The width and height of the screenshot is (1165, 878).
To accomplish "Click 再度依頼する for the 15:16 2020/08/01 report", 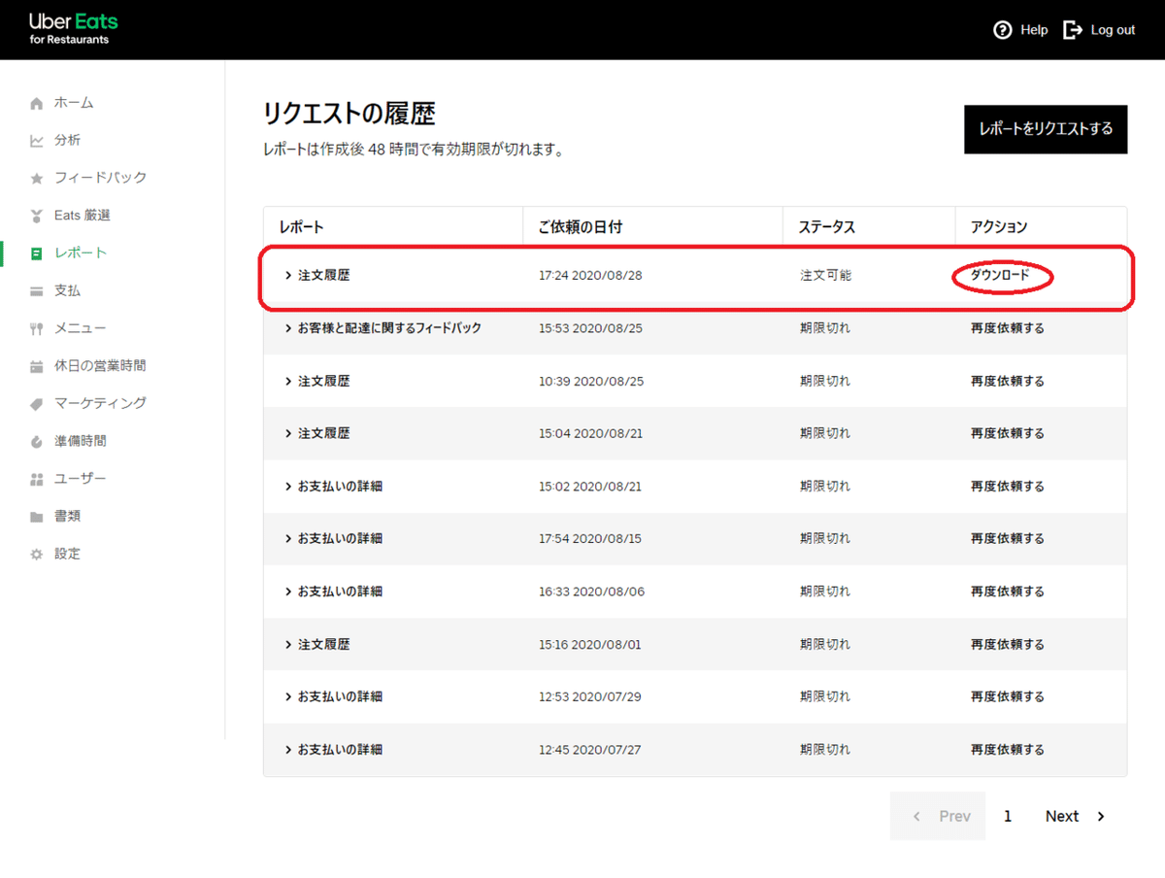I will tap(1008, 644).
